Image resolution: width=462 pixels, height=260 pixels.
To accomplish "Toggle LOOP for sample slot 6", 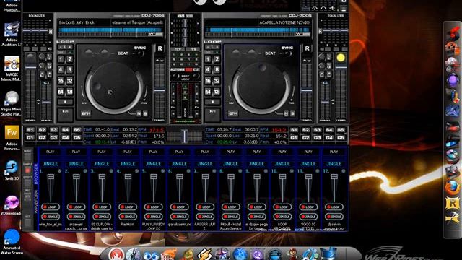I will pos(179,207).
